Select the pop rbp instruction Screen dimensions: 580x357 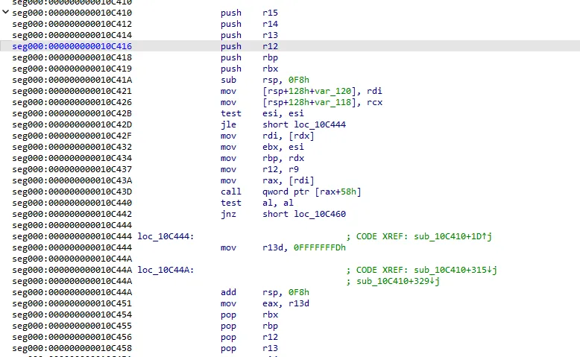(249, 326)
